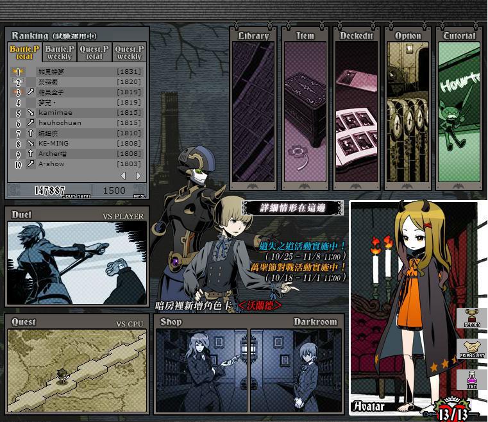Click trend arrow beside KE-MING
488x422 pixels.
31,143
